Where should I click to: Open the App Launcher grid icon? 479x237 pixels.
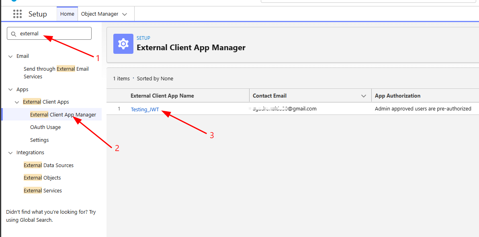[17, 14]
